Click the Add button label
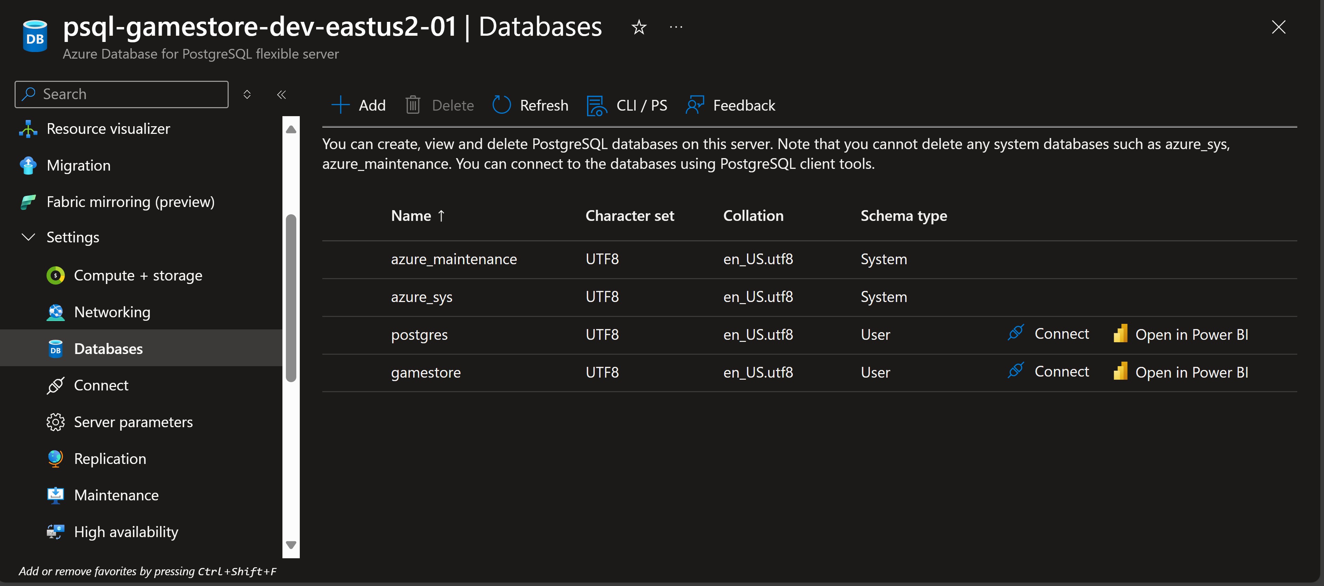 tap(372, 105)
